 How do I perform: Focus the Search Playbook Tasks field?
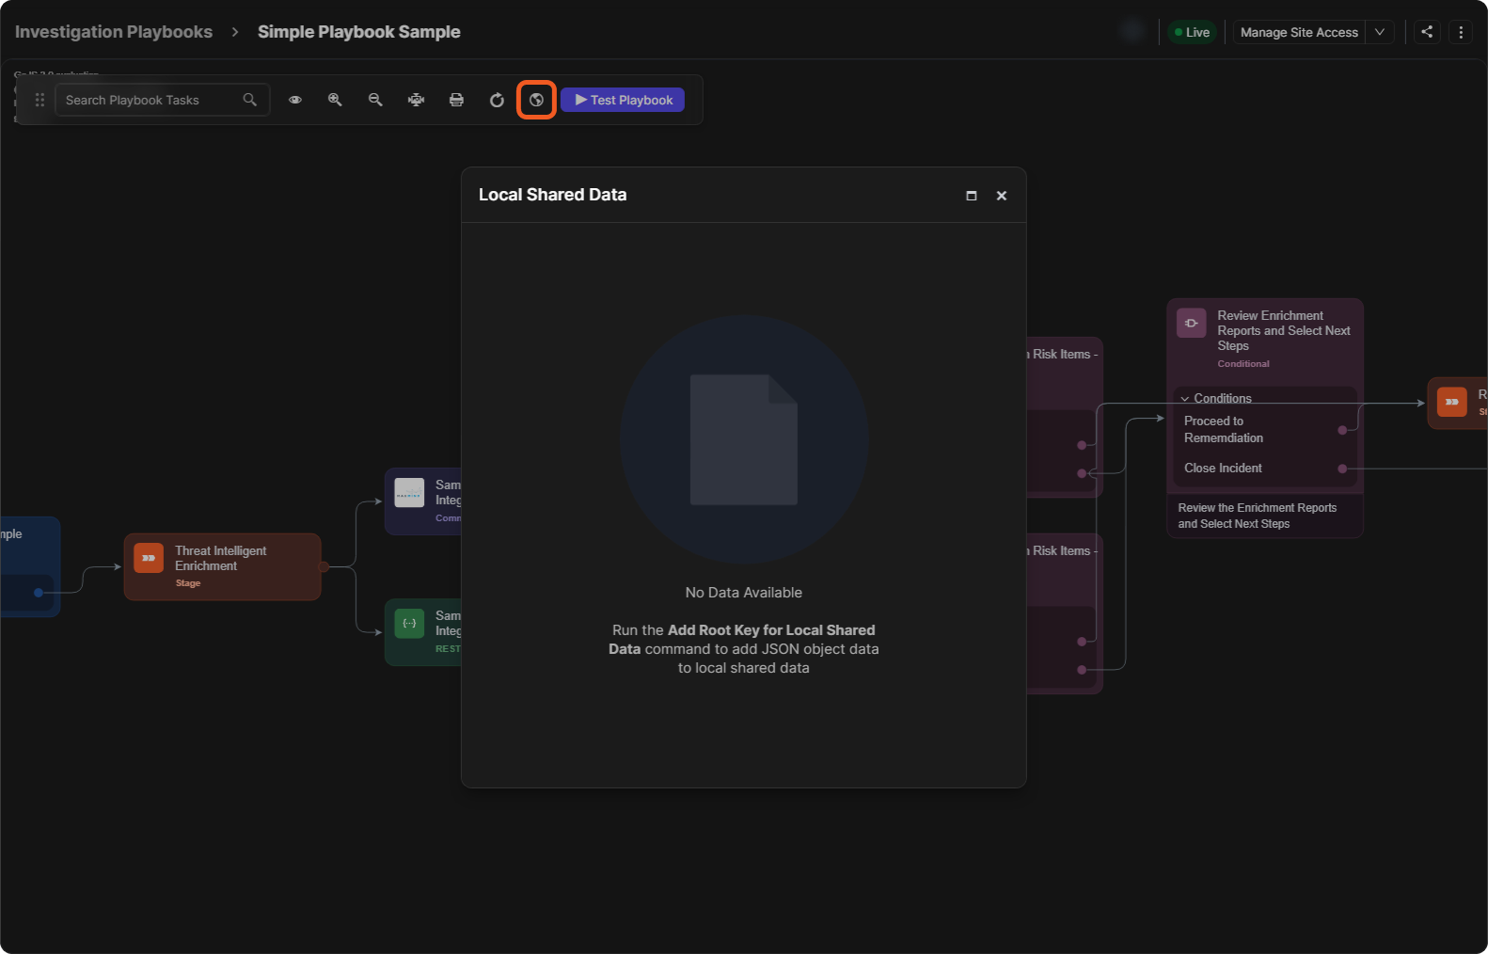(163, 100)
